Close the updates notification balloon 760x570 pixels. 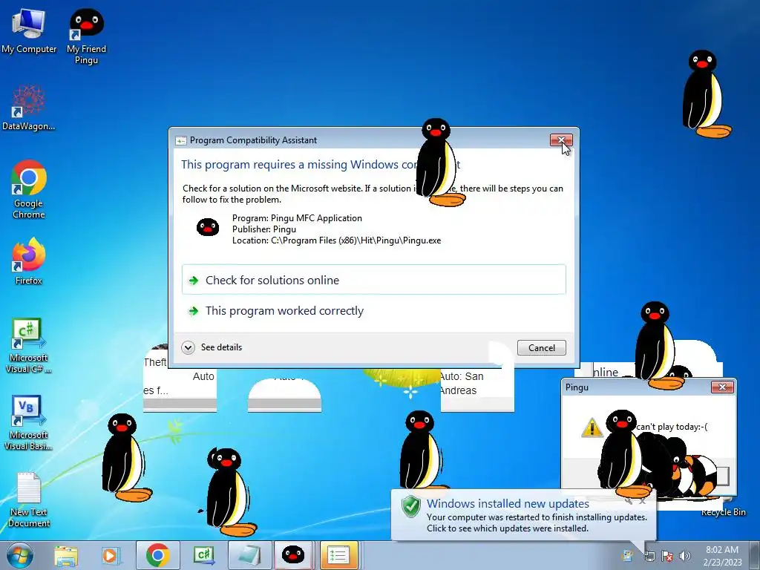[x=642, y=502]
